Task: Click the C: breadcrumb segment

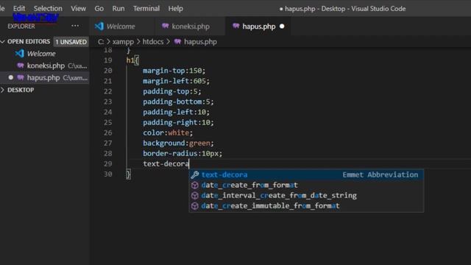Action: point(101,41)
